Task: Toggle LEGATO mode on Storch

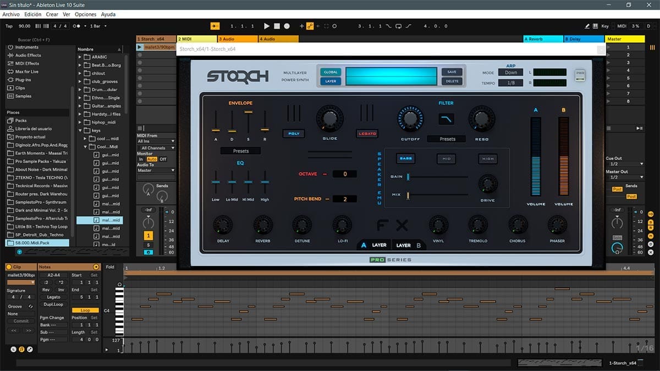Action: (x=367, y=134)
